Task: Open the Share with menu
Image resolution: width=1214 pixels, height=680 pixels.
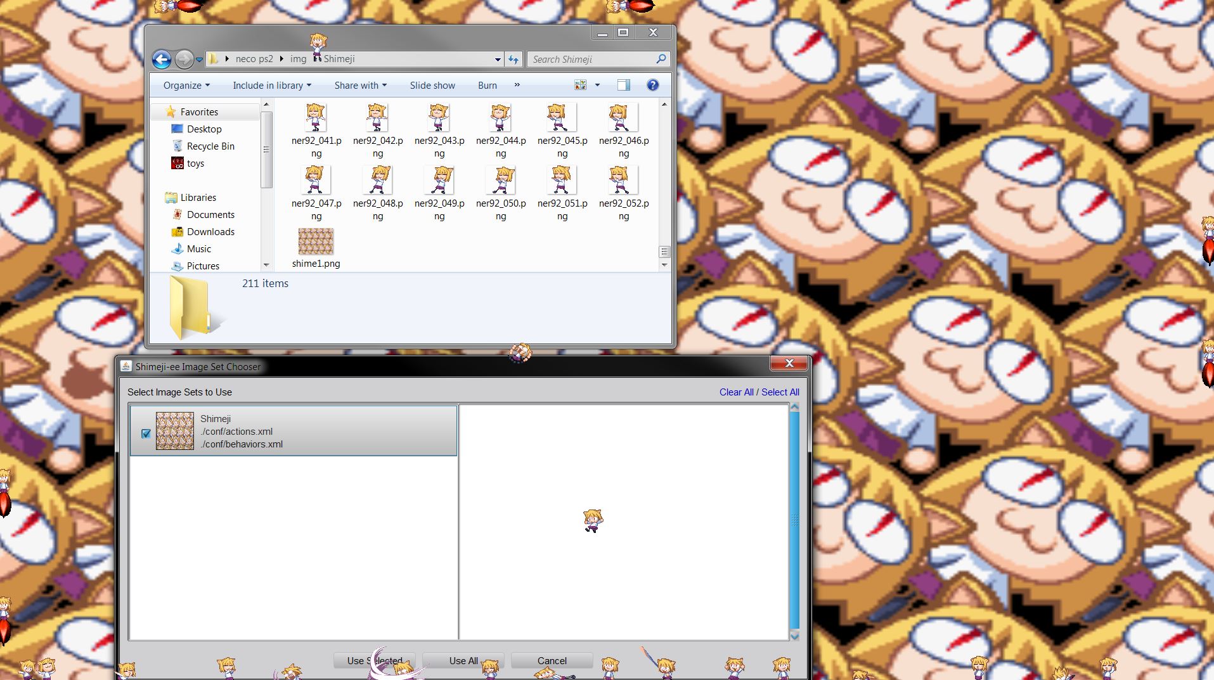Action: point(360,86)
